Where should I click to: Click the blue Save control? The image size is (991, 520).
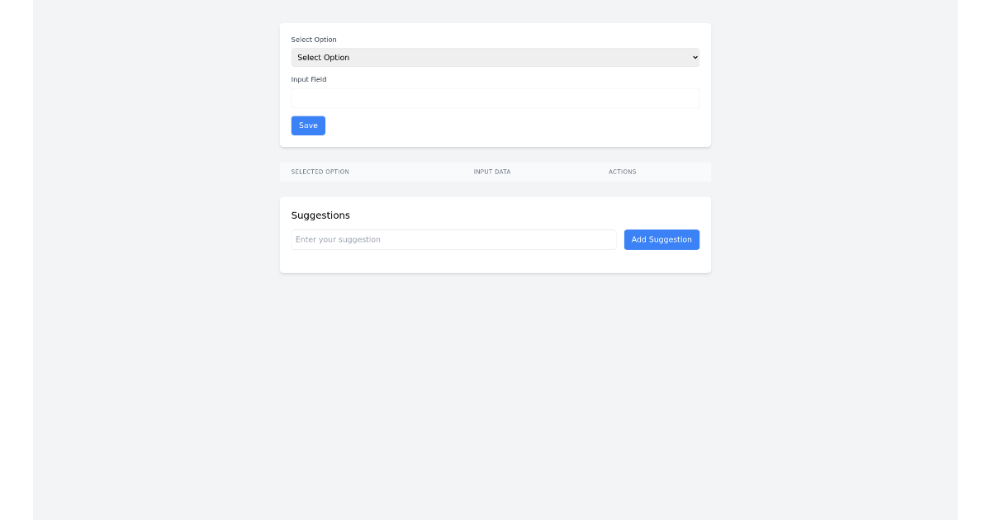click(x=308, y=125)
